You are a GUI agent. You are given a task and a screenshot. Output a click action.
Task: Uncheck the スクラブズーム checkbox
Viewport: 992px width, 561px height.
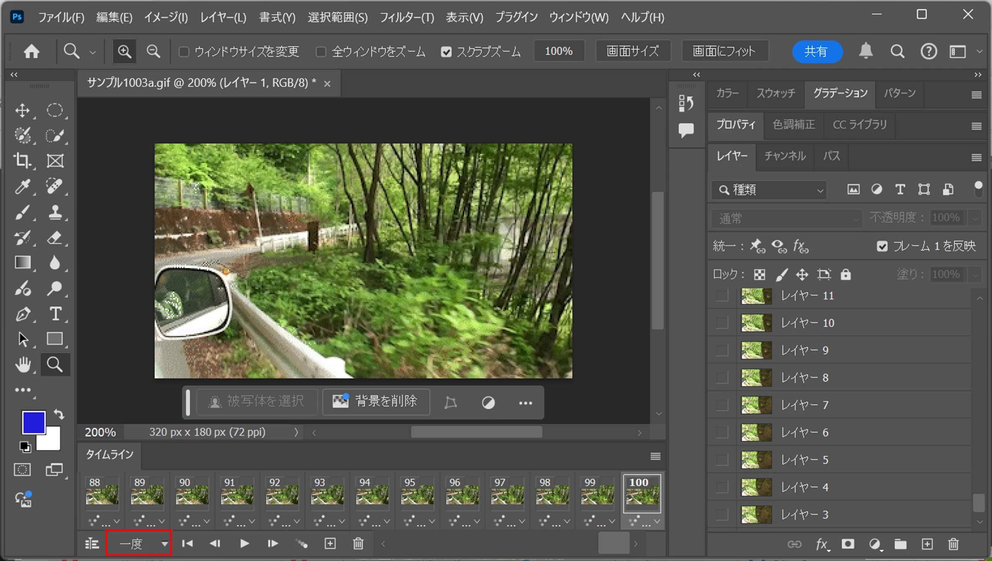pos(446,52)
